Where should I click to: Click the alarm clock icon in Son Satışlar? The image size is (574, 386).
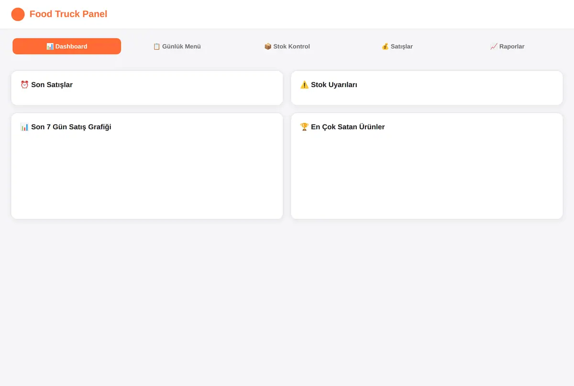(x=24, y=85)
